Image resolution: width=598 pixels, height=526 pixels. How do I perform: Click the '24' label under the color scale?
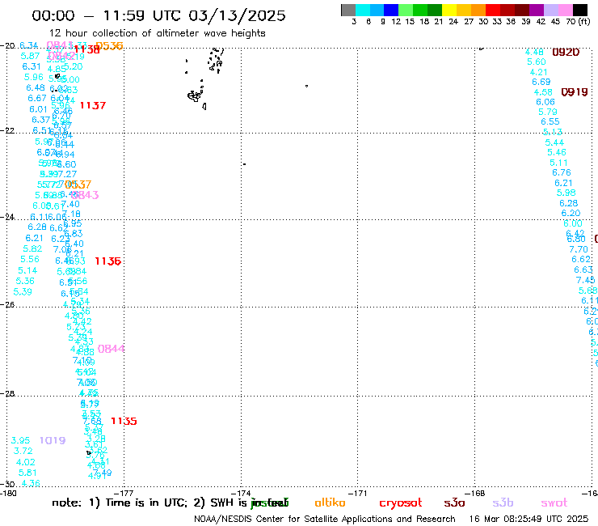pos(453,22)
